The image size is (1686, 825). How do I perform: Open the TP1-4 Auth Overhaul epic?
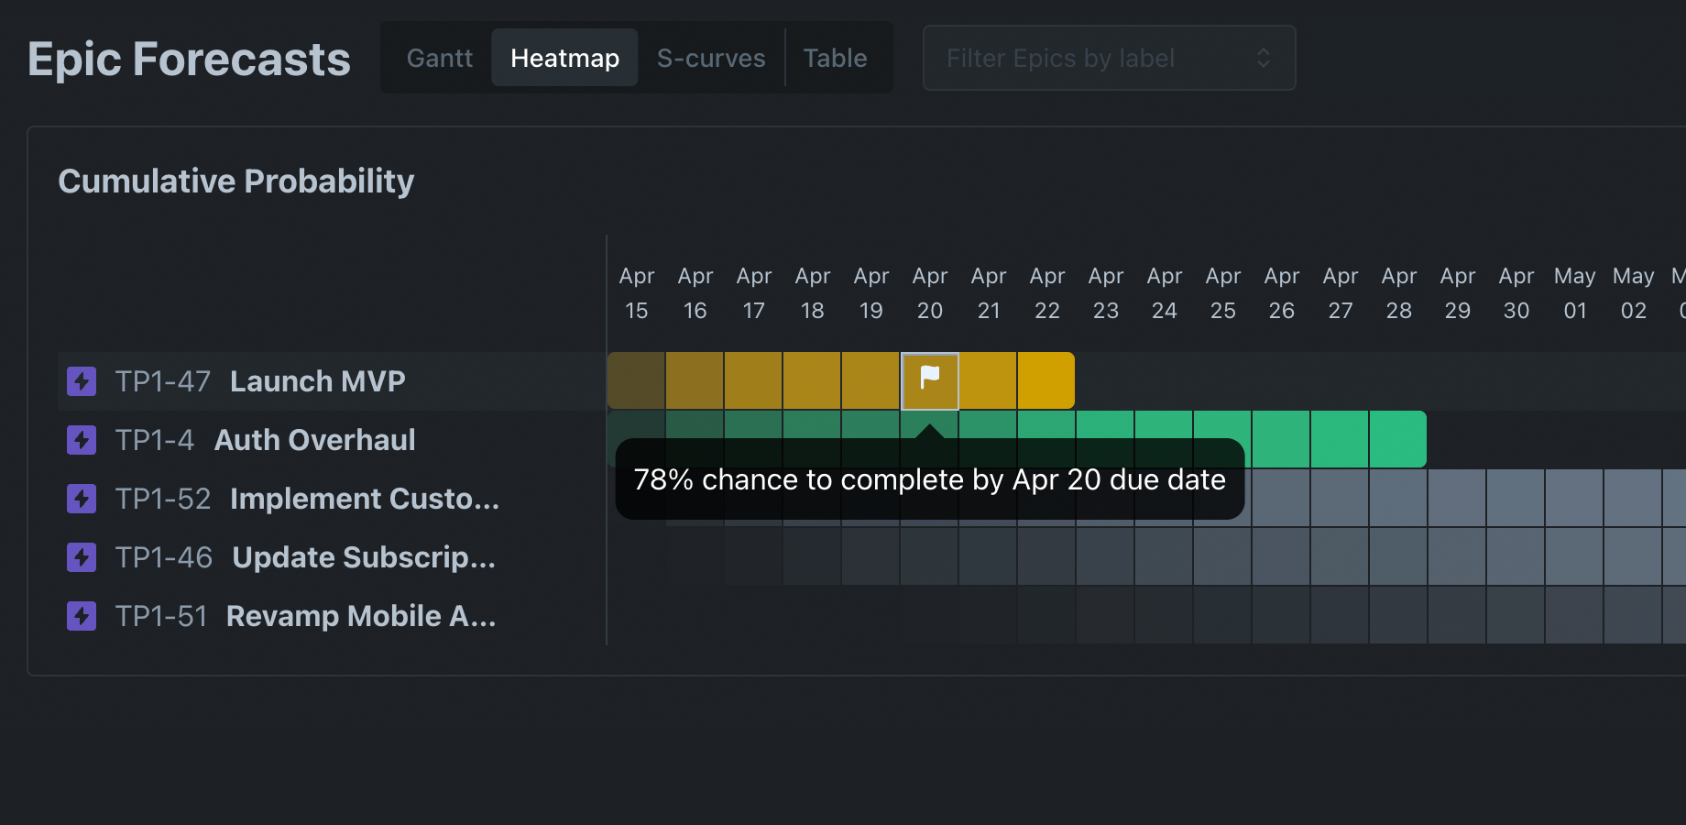pos(314,439)
